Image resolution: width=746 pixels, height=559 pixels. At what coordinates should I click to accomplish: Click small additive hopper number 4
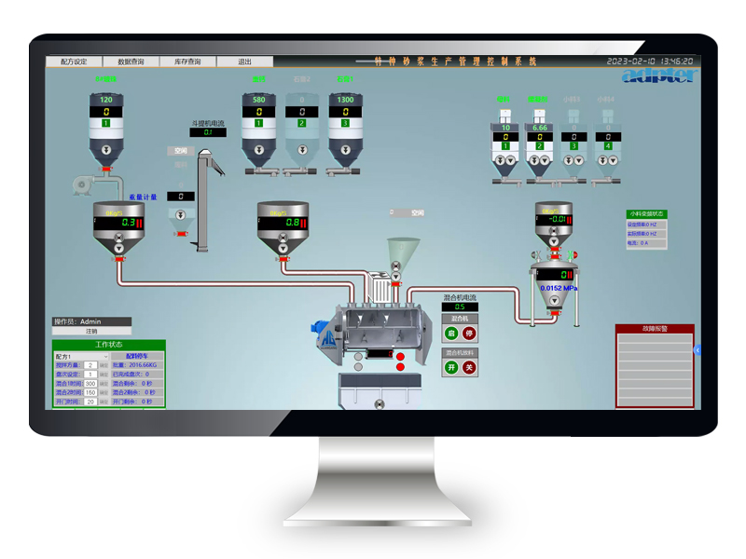(609, 140)
